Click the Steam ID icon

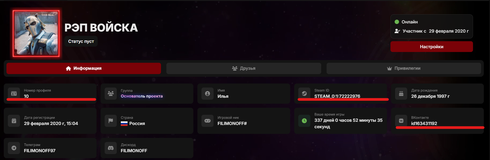304,93
